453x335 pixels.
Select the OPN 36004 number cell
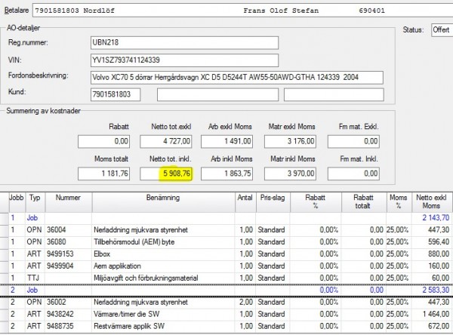click(x=69, y=230)
